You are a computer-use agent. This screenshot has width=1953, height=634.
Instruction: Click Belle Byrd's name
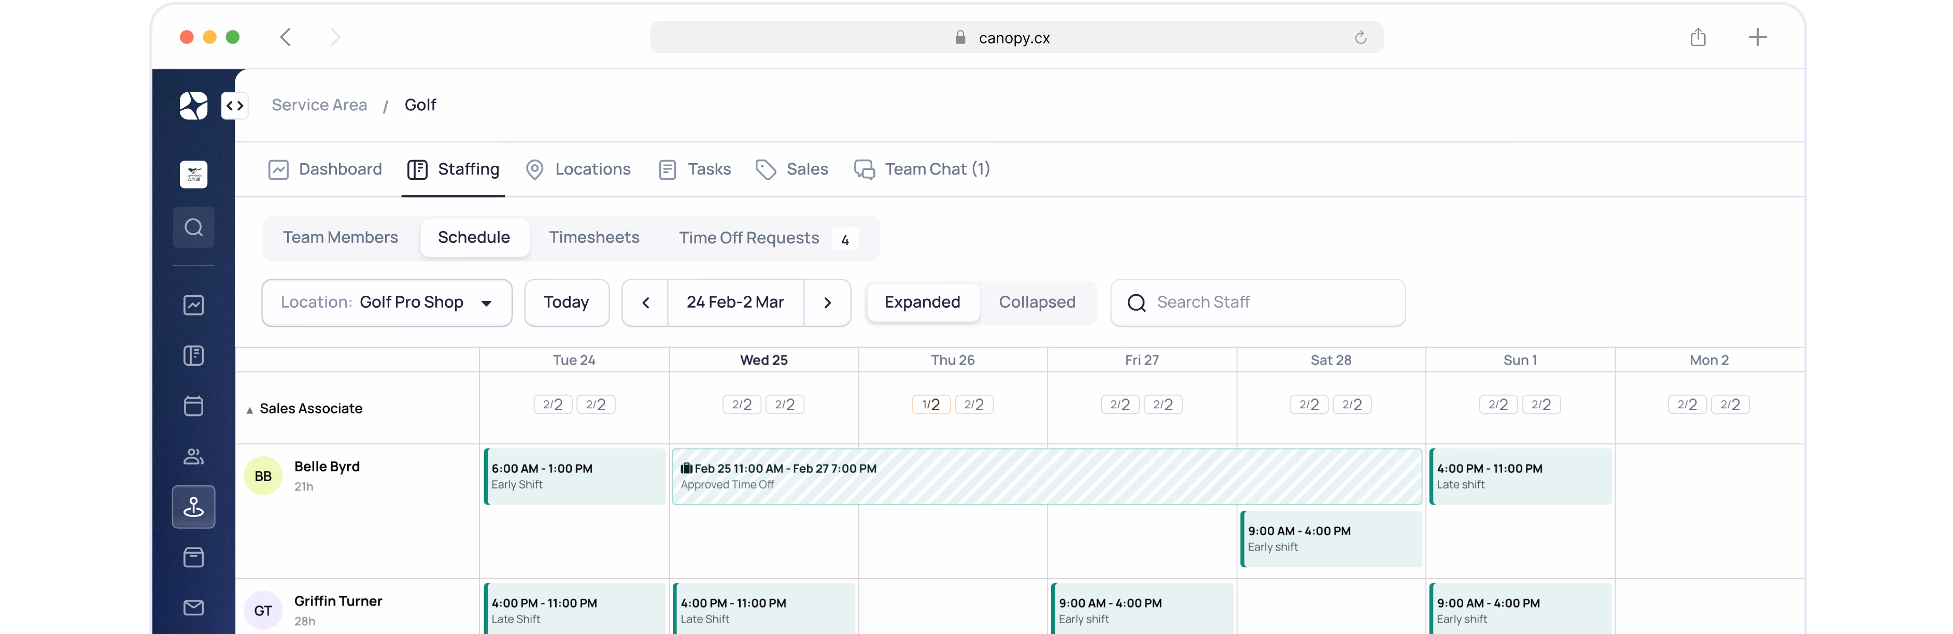click(x=327, y=467)
